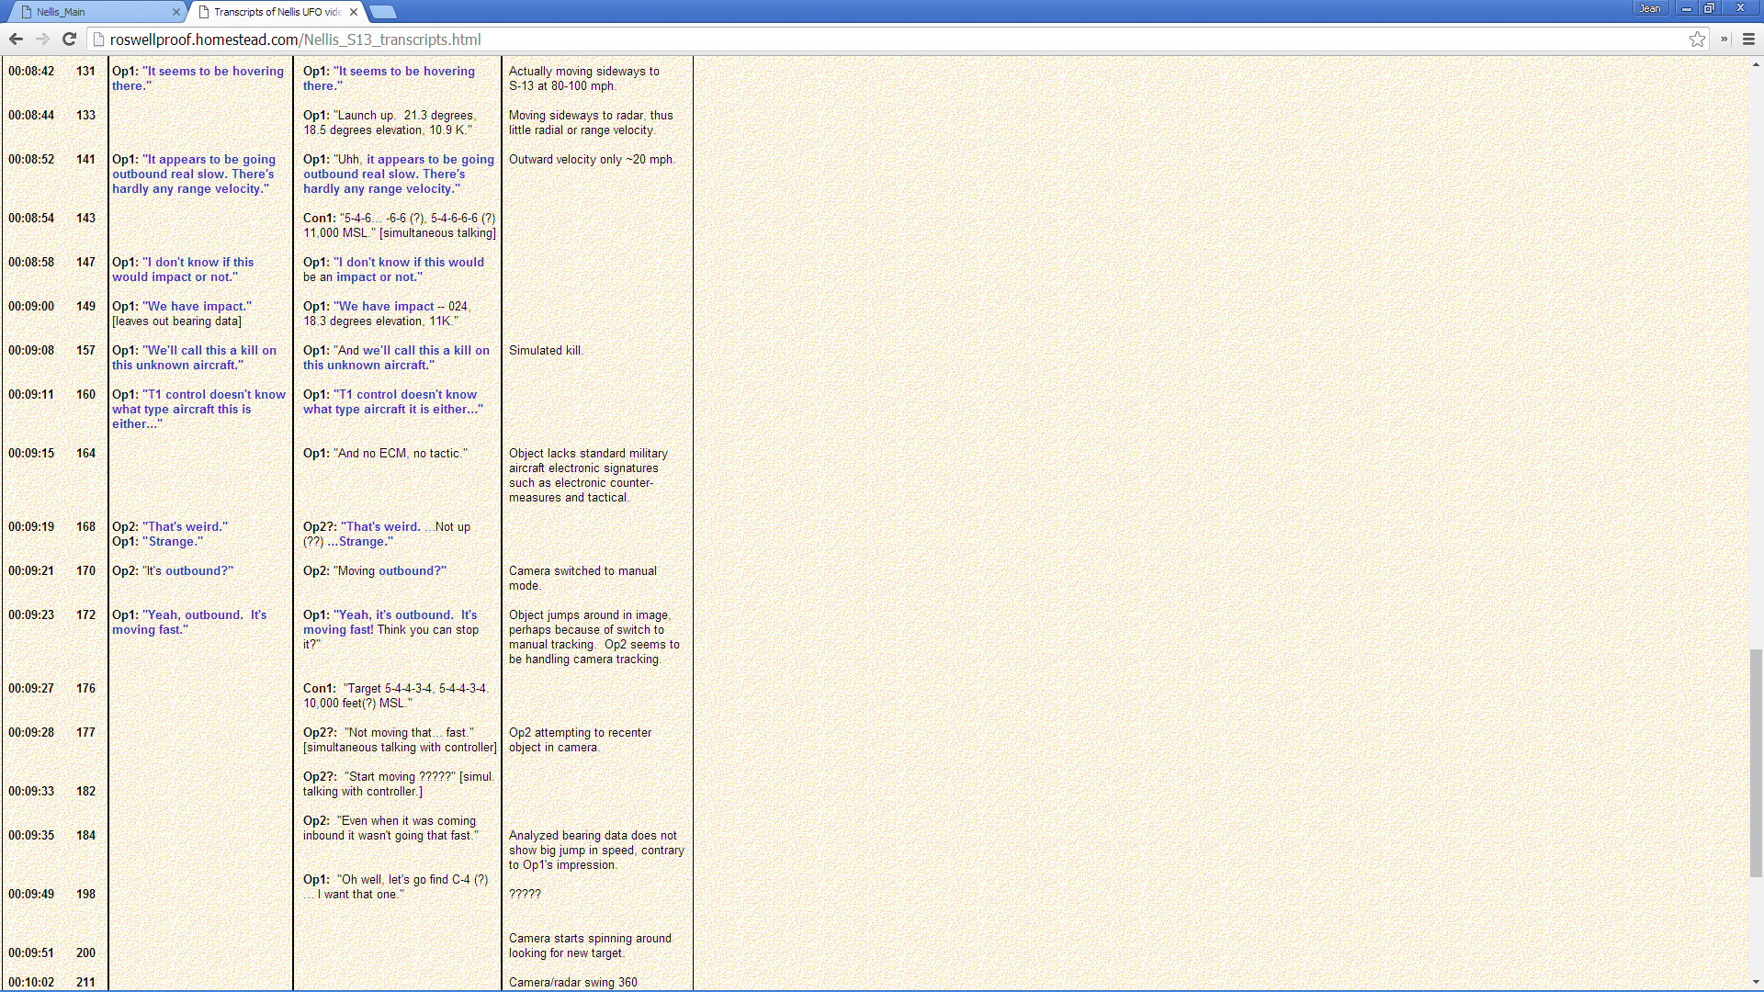Show hidden extensions via double-chevron icon
The image size is (1764, 992).
click(1724, 39)
